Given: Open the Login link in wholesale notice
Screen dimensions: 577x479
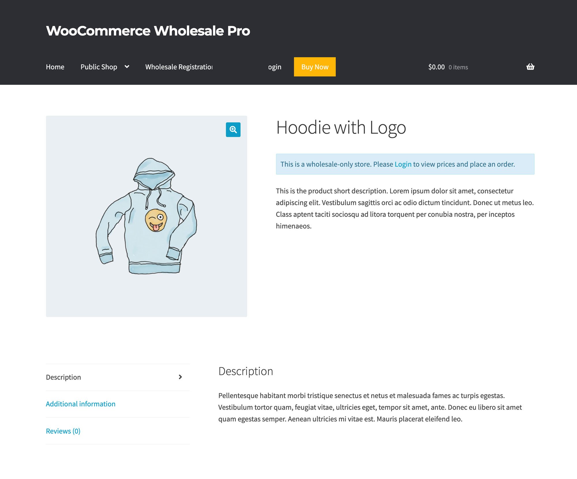Looking at the screenshot, I should (x=403, y=164).
